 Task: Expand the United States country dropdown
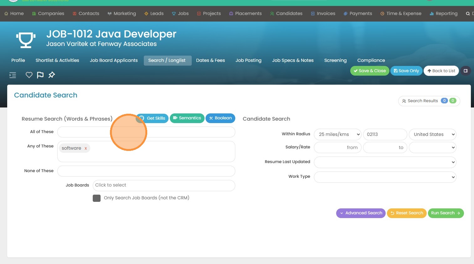tap(432, 134)
